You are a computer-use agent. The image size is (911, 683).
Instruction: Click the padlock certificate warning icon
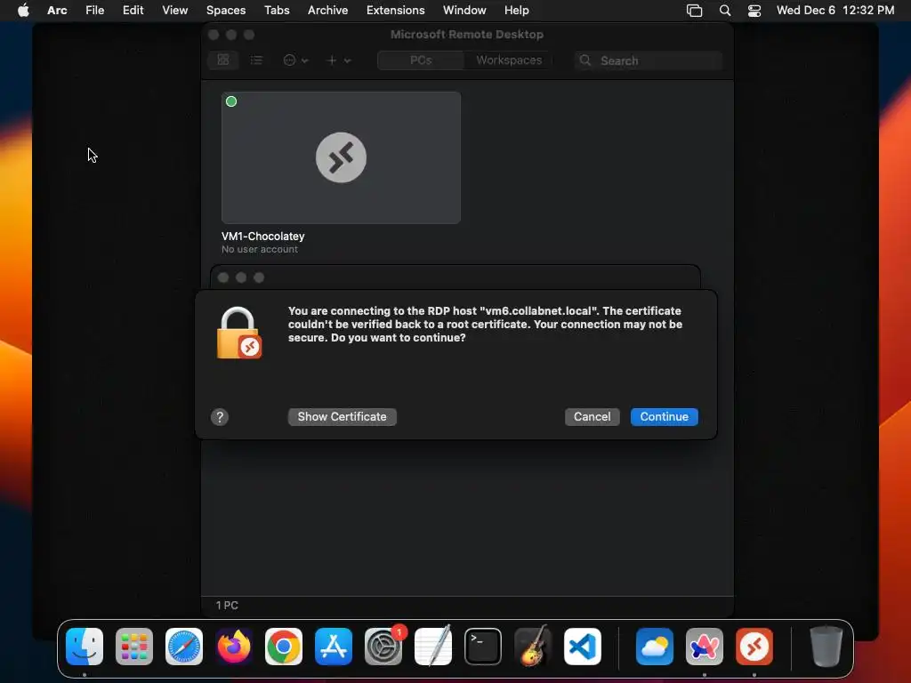point(238,333)
